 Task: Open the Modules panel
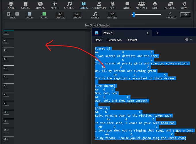(170, 5)
